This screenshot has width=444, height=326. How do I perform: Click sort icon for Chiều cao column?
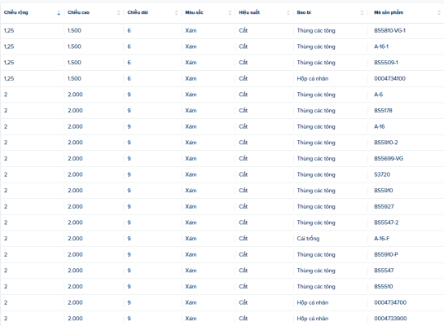point(119,13)
